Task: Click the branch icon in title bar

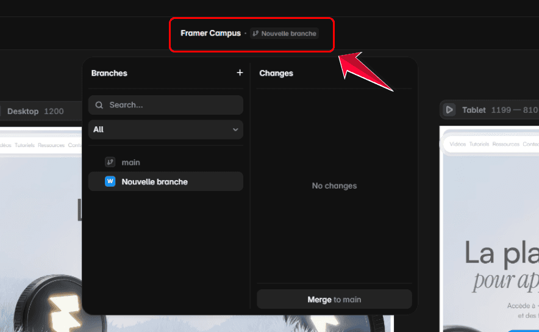Action: (x=255, y=34)
